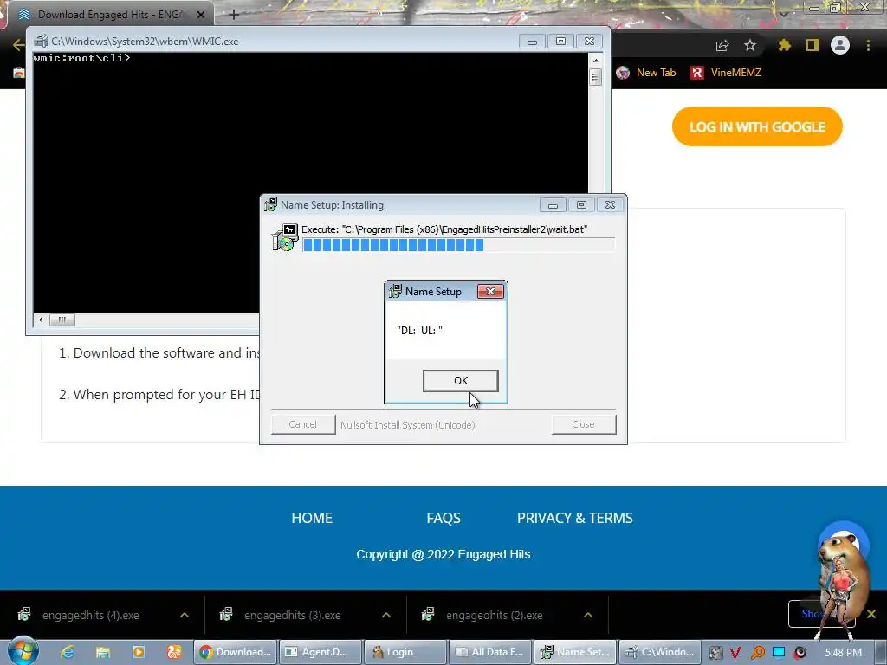Image resolution: width=887 pixels, height=665 pixels.
Task: Click the red V tray icon
Action: 735,653
